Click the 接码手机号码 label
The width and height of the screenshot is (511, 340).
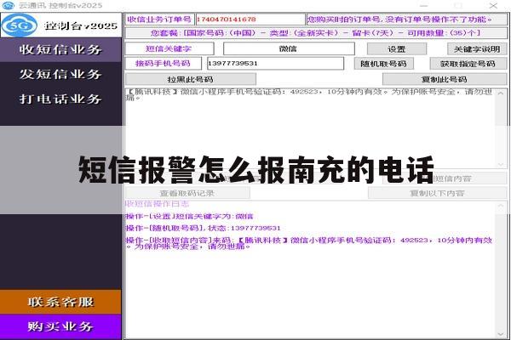(163, 64)
